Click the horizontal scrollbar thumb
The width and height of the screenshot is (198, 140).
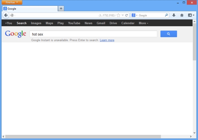tap(83, 136)
